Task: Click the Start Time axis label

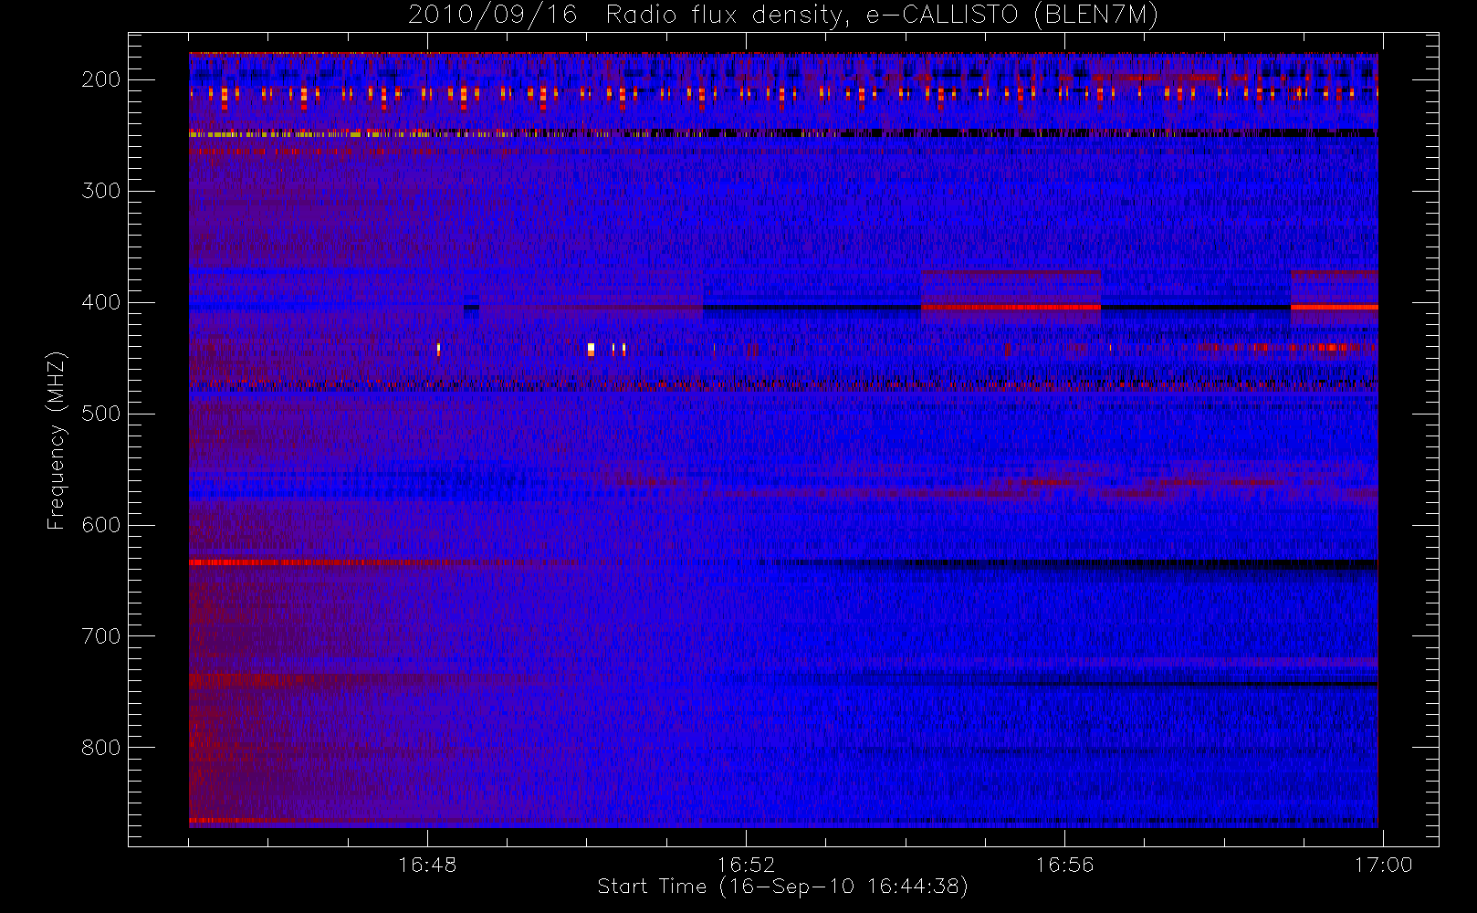Action: (782, 886)
